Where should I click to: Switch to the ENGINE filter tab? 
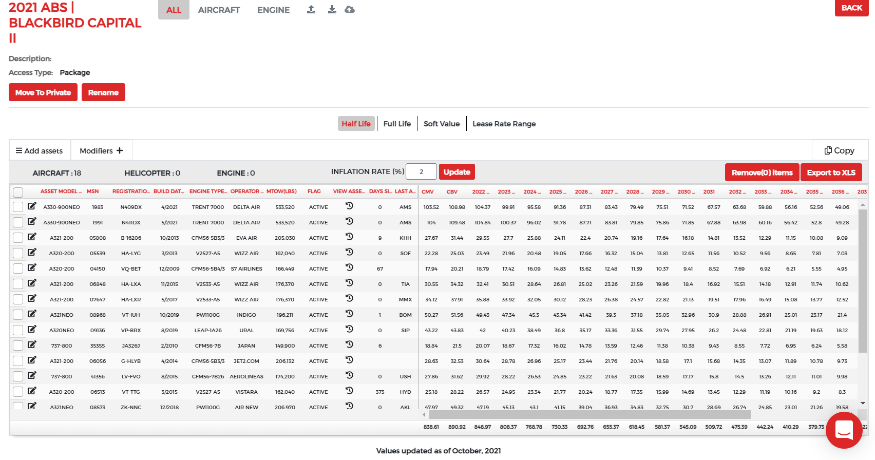[273, 10]
